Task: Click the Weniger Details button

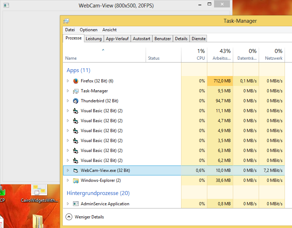Action: tap(84, 217)
